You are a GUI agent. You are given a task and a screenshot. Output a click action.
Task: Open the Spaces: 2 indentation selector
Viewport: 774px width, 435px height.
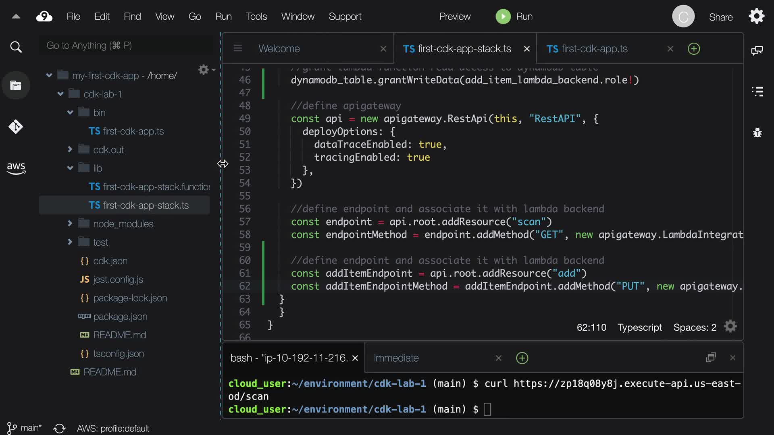click(695, 327)
